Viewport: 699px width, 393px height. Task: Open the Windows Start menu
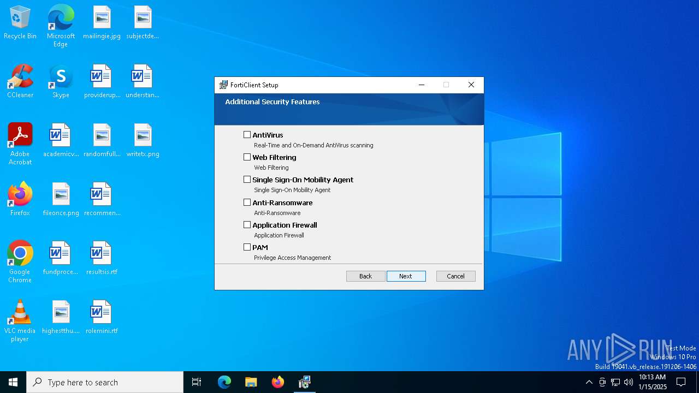point(13,382)
